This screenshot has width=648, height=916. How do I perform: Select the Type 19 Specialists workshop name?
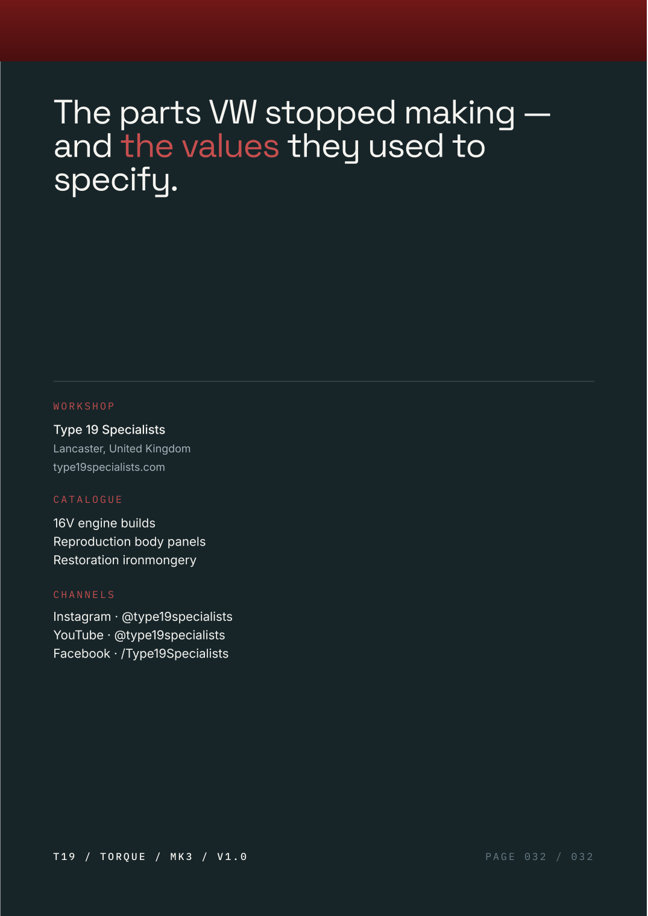109,430
